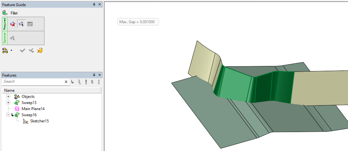This screenshot has height=151, width=348.
Task: Close the Feature Guide panel
Action: (x=100, y=5)
